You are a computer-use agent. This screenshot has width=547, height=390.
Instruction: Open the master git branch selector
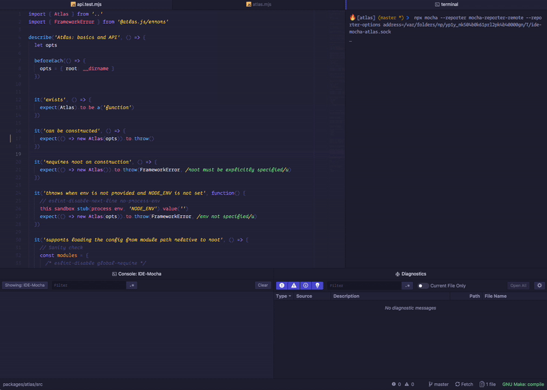pos(438,385)
